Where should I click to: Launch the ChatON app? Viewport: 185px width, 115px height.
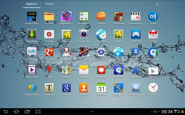(101, 18)
